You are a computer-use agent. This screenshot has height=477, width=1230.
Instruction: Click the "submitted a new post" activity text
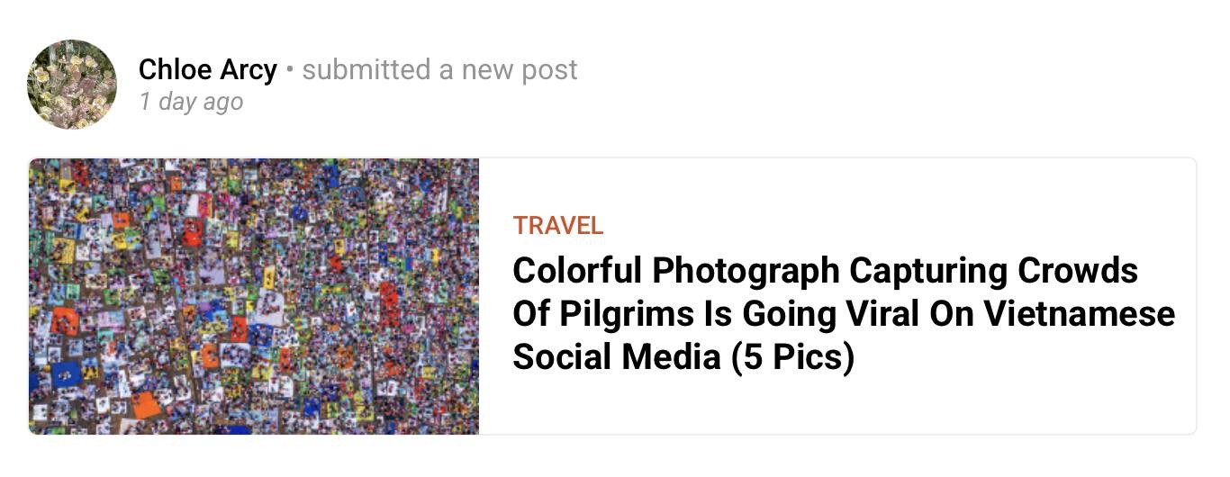(x=439, y=69)
